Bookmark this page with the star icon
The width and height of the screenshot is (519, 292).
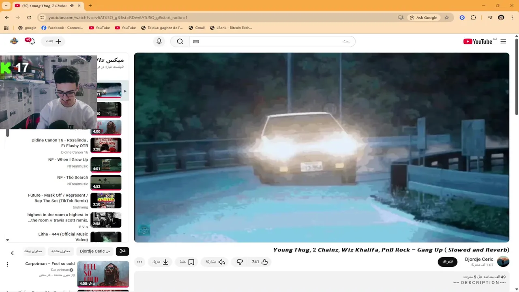pyautogui.click(x=446, y=17)
